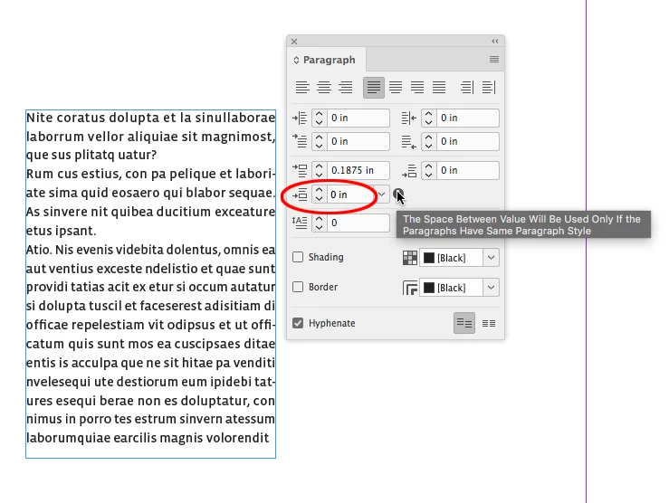The width and height of the screenshot is (669, 503).
Task: Select Align Left paragraph alignment
Action: click(302, 88)
